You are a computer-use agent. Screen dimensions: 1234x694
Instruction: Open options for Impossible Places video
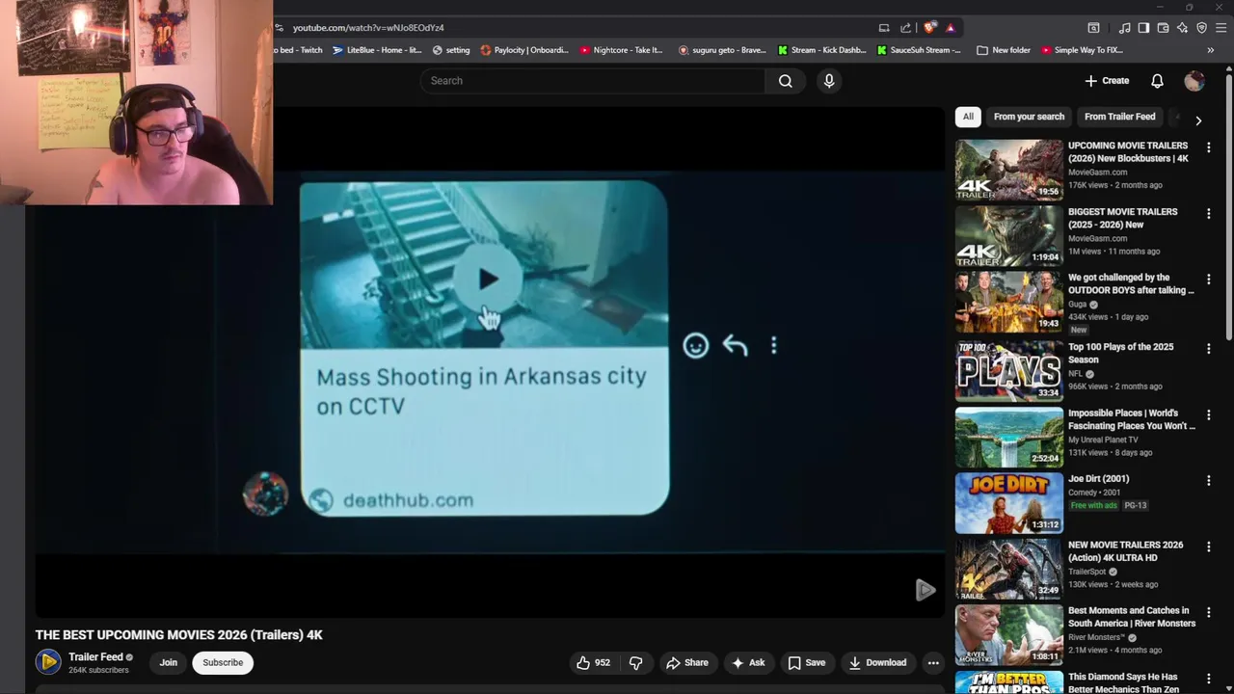[x=1208, y=414]
